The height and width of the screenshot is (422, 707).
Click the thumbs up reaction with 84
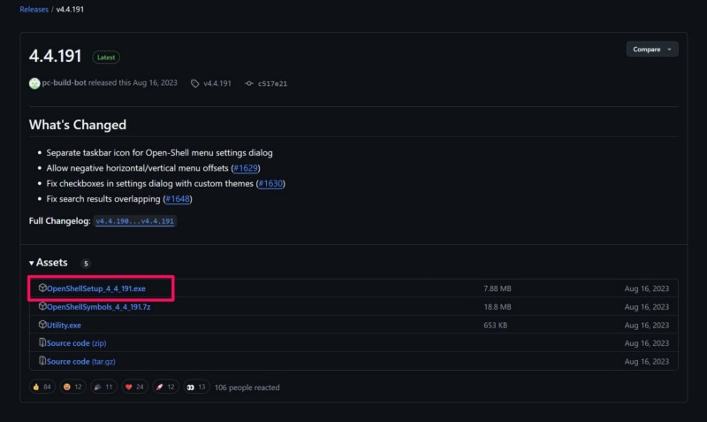pyautogui.click(x=42, y=387)
